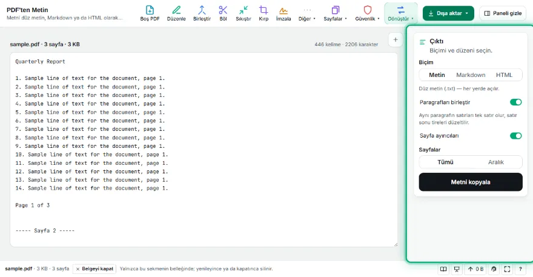Select the Böl scissors tool

tap(223, 13)
